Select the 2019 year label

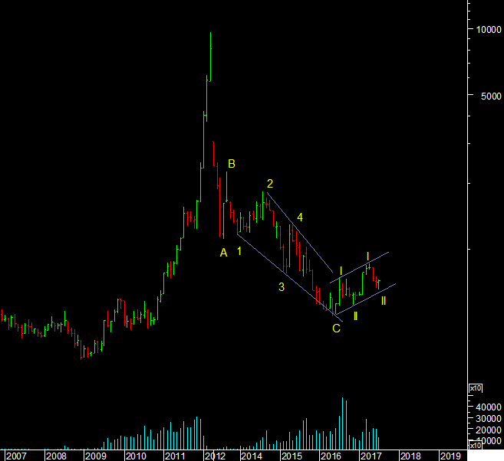pyautogui.click(x=450, y=456)
